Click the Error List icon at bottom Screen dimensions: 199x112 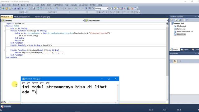(2, 106)
